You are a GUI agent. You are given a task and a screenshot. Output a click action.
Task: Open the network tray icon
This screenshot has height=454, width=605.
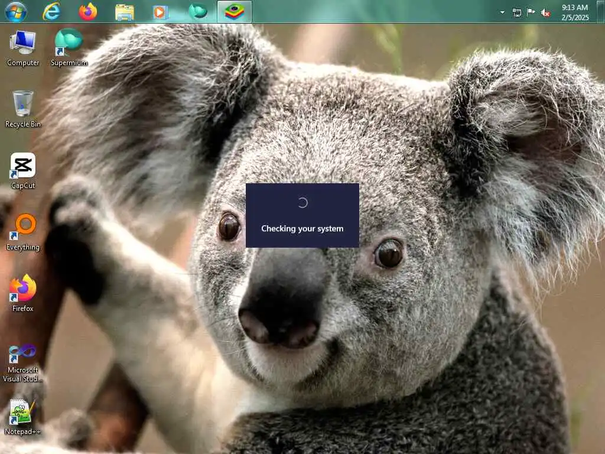(517, 13)
